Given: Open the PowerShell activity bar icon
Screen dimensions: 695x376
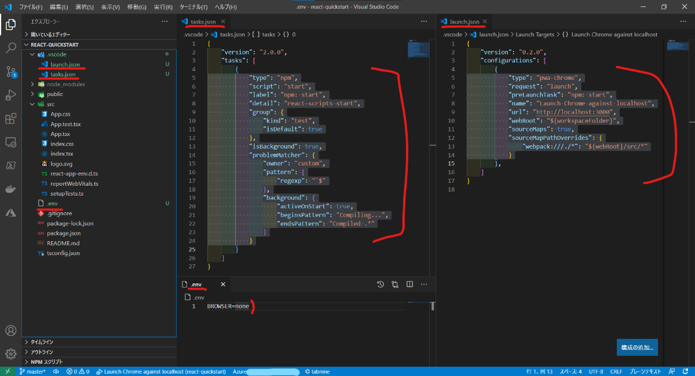Looking at the screenshot, I should point(10,165).
